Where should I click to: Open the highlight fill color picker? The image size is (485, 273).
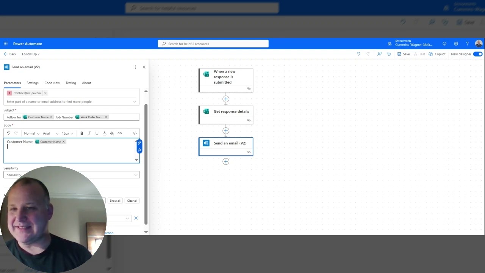tap(112, 133)
